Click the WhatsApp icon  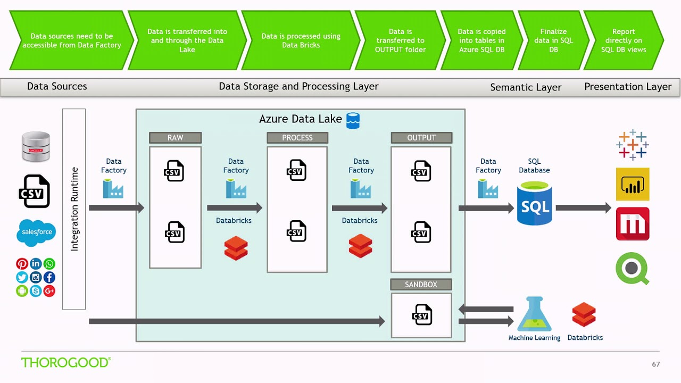coord(49,263)
